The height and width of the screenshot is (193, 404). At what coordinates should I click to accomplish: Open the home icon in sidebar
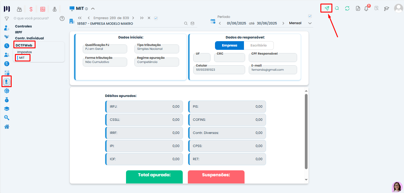(x=7, y=126)
